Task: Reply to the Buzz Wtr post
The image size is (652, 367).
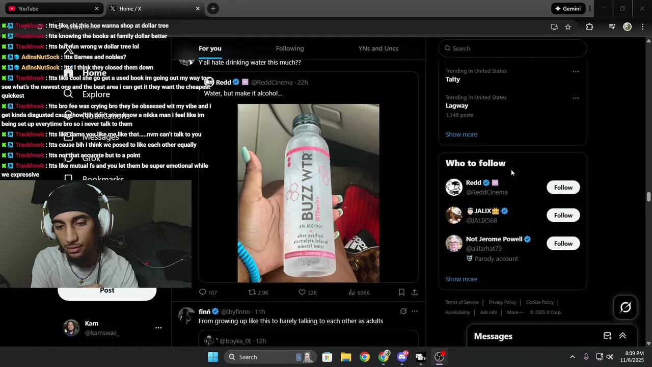Action: [208, 293]
